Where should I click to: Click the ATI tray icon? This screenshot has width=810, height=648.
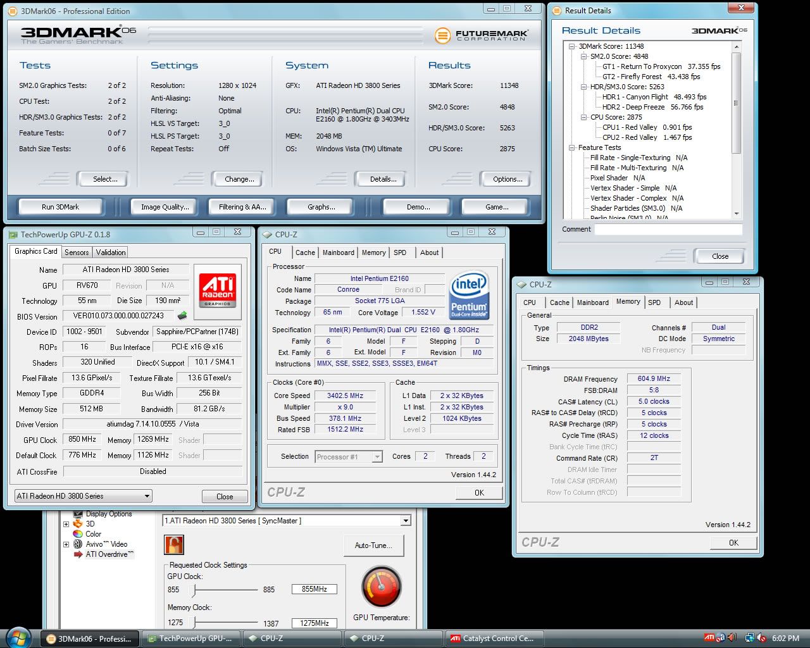point(709,638)
